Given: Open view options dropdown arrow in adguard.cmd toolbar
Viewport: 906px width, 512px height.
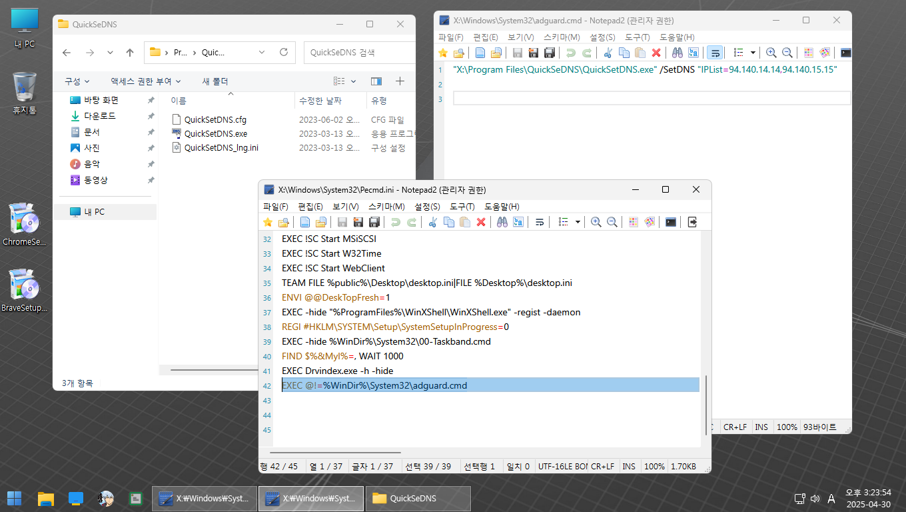Looking at the screenshot, I should coord(753,53).
